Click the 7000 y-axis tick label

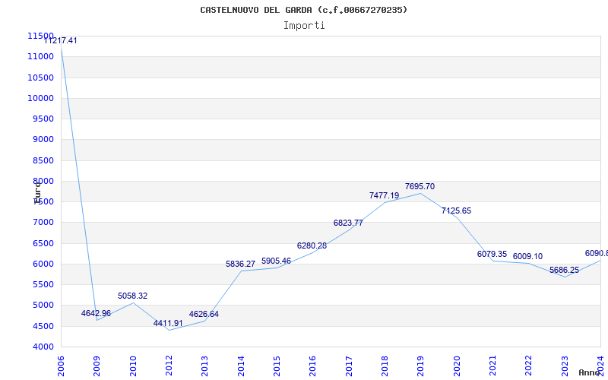click(x=43, y=222)
